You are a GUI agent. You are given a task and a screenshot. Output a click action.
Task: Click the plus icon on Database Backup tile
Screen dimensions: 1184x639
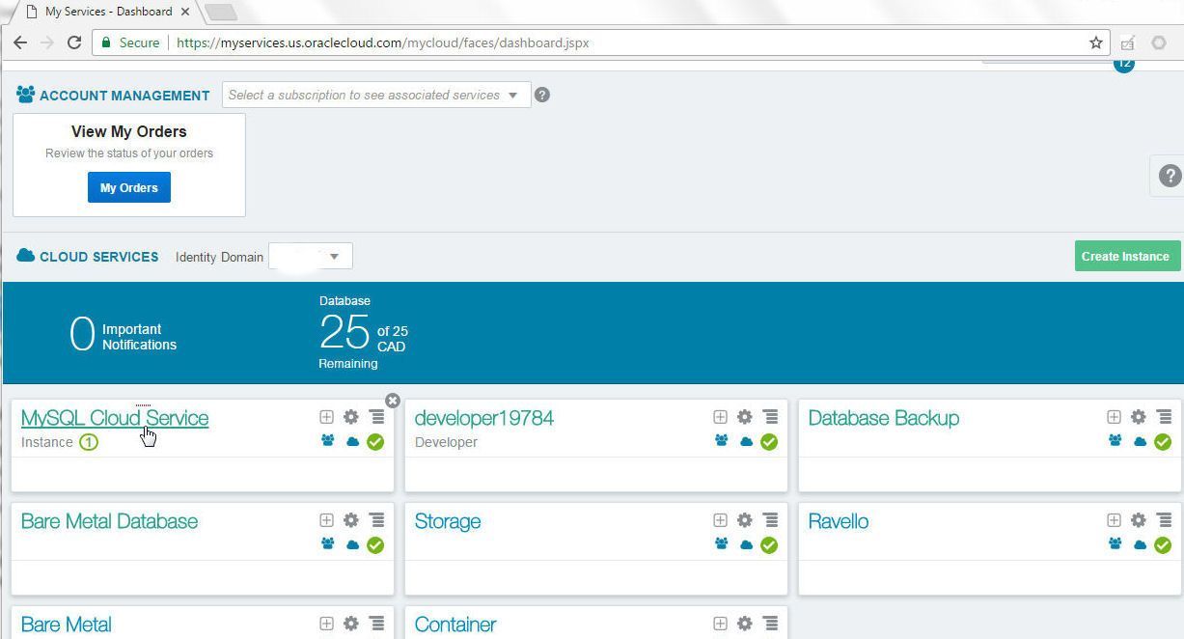pos(1114,417)
